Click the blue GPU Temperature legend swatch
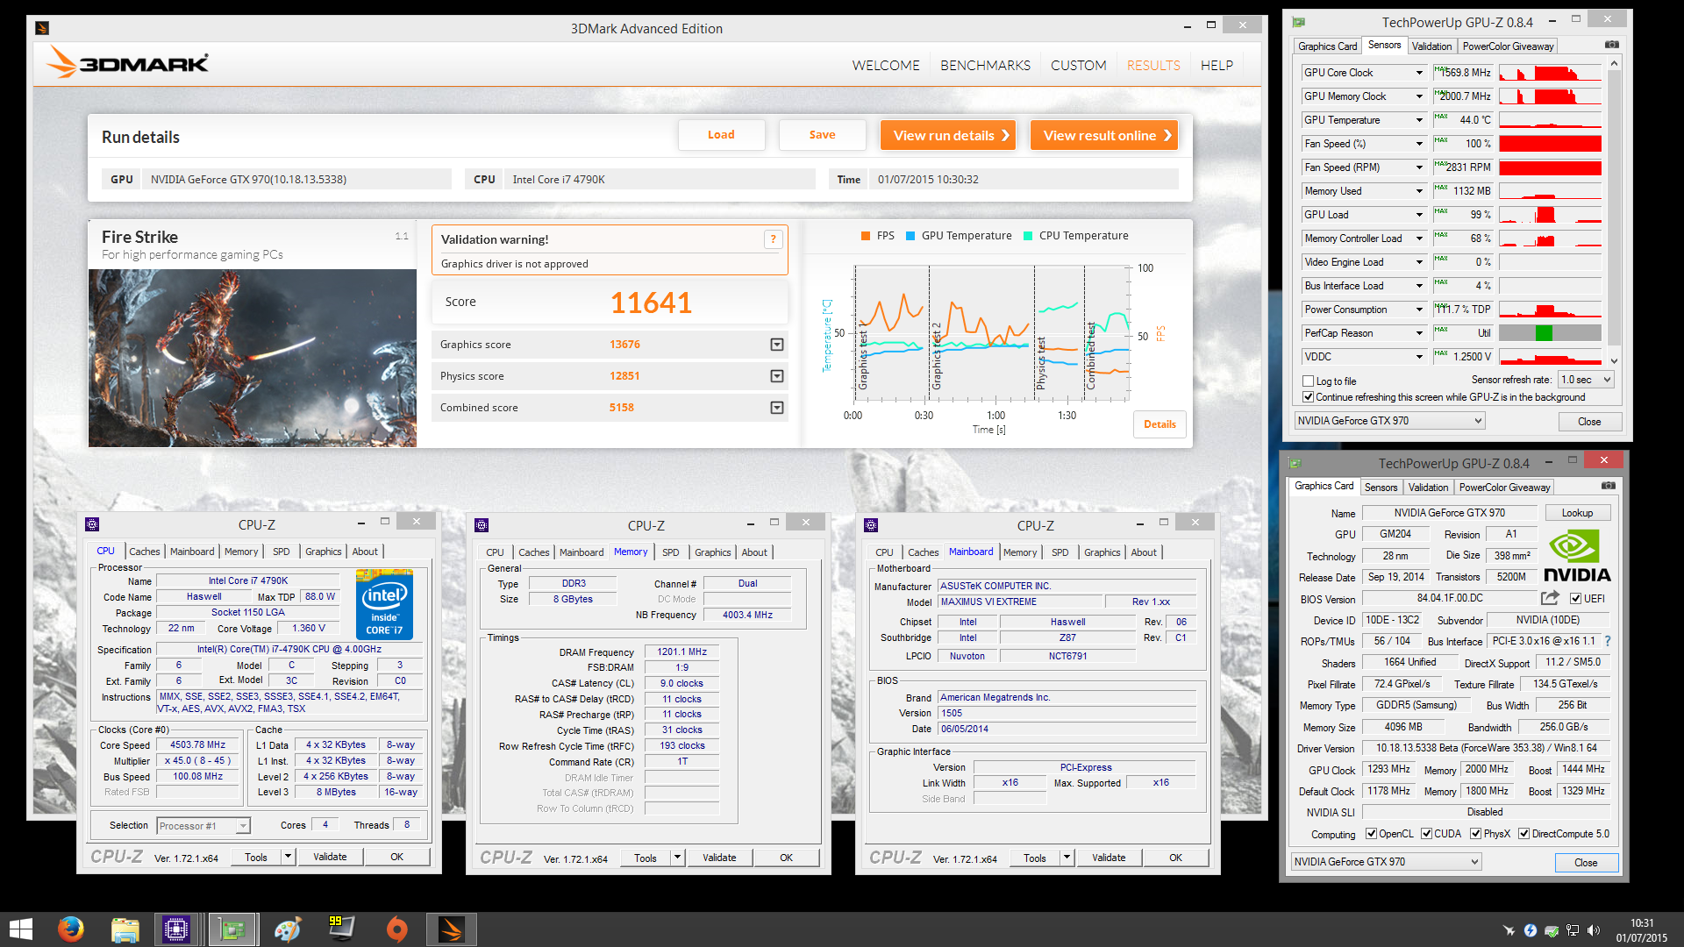This screenshot has width=1684, height=947. point(910,236)
